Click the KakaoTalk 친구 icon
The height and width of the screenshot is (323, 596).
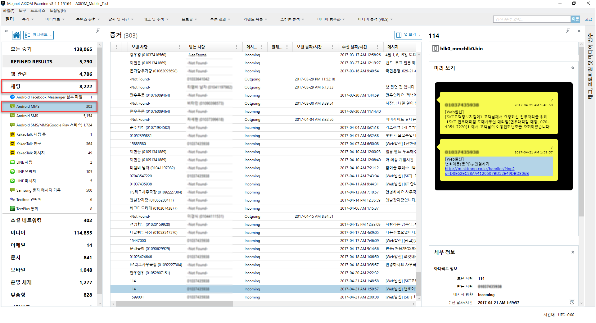tap(12, 143)
